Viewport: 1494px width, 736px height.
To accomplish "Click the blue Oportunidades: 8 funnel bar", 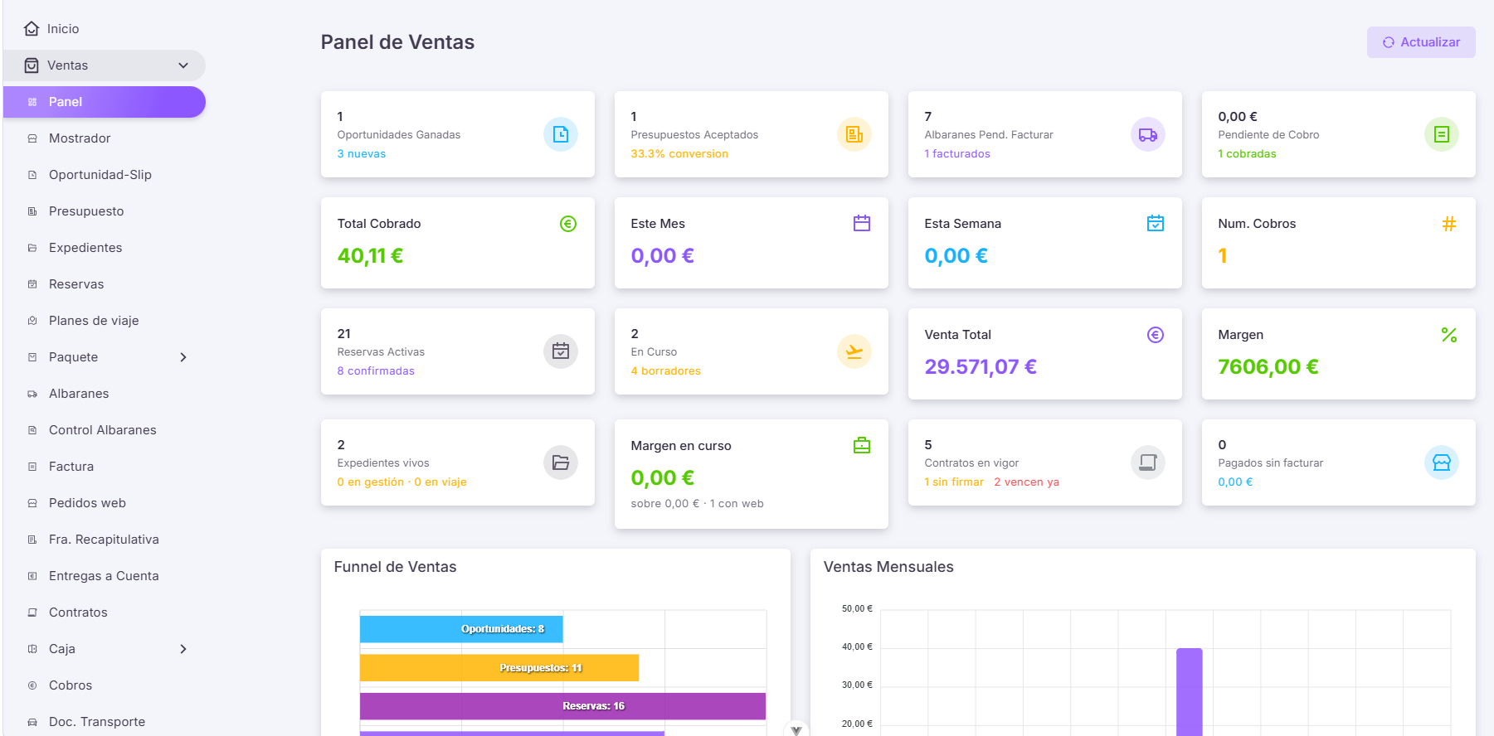I will click(x=461, y=629).
